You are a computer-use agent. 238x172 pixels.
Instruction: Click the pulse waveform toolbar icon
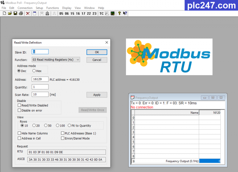(54, 14)
